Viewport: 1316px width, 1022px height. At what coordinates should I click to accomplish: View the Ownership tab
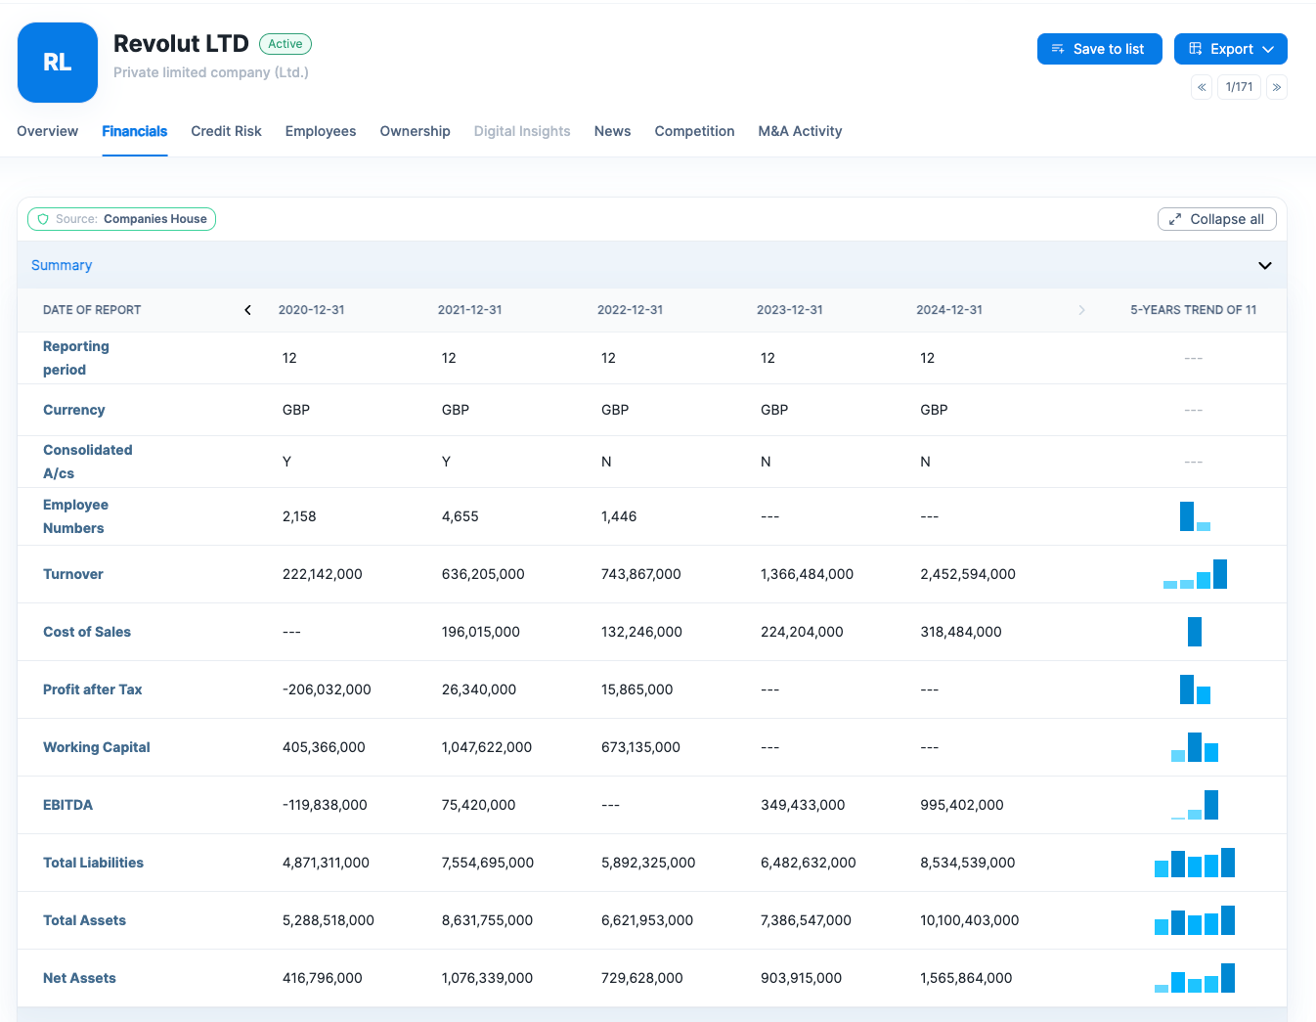416,131
